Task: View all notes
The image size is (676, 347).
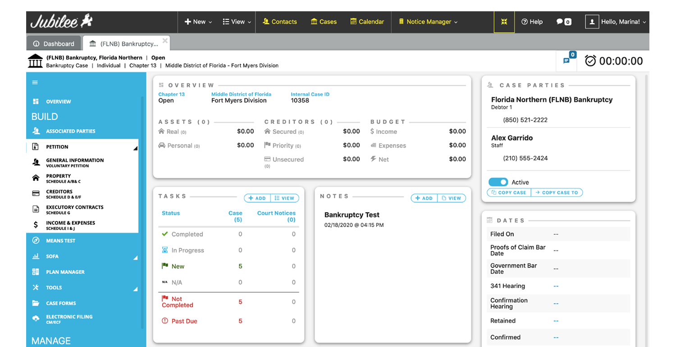Action: point(452,198)
